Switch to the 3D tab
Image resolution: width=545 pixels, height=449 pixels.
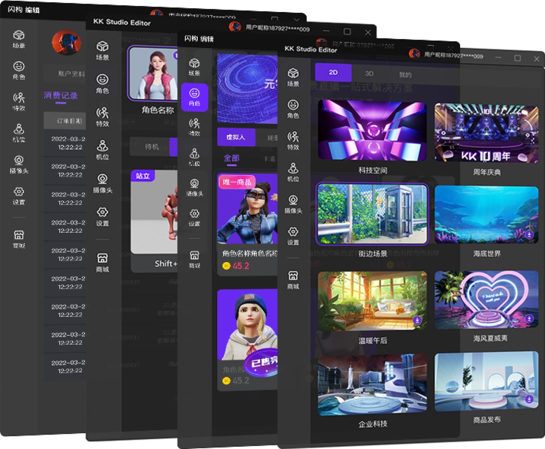[369, 74]
